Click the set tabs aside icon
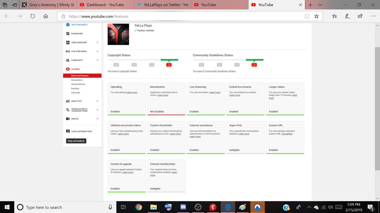380x213 pixels. tap(15, 5)
